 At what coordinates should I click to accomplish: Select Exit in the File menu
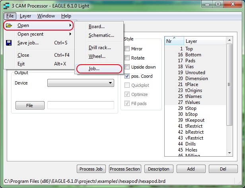39,64
